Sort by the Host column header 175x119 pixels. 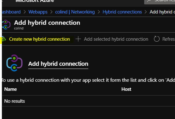(x=126, y=89)
